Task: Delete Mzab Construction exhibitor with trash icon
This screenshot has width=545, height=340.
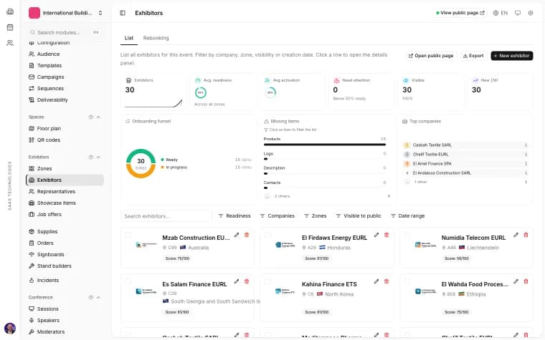Action: point(247,235)
